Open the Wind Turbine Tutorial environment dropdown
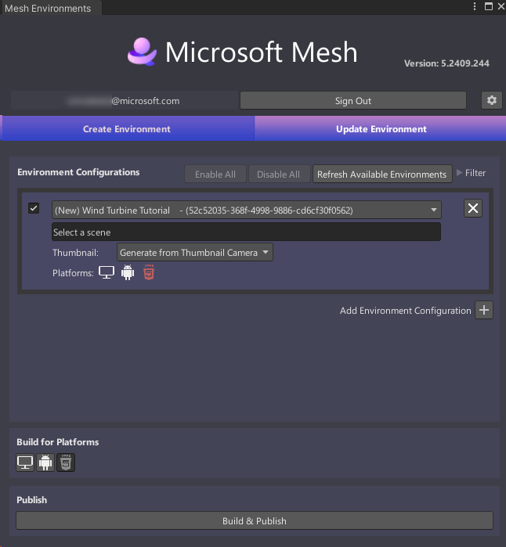506x547 pixels. [x=247, y=210]
